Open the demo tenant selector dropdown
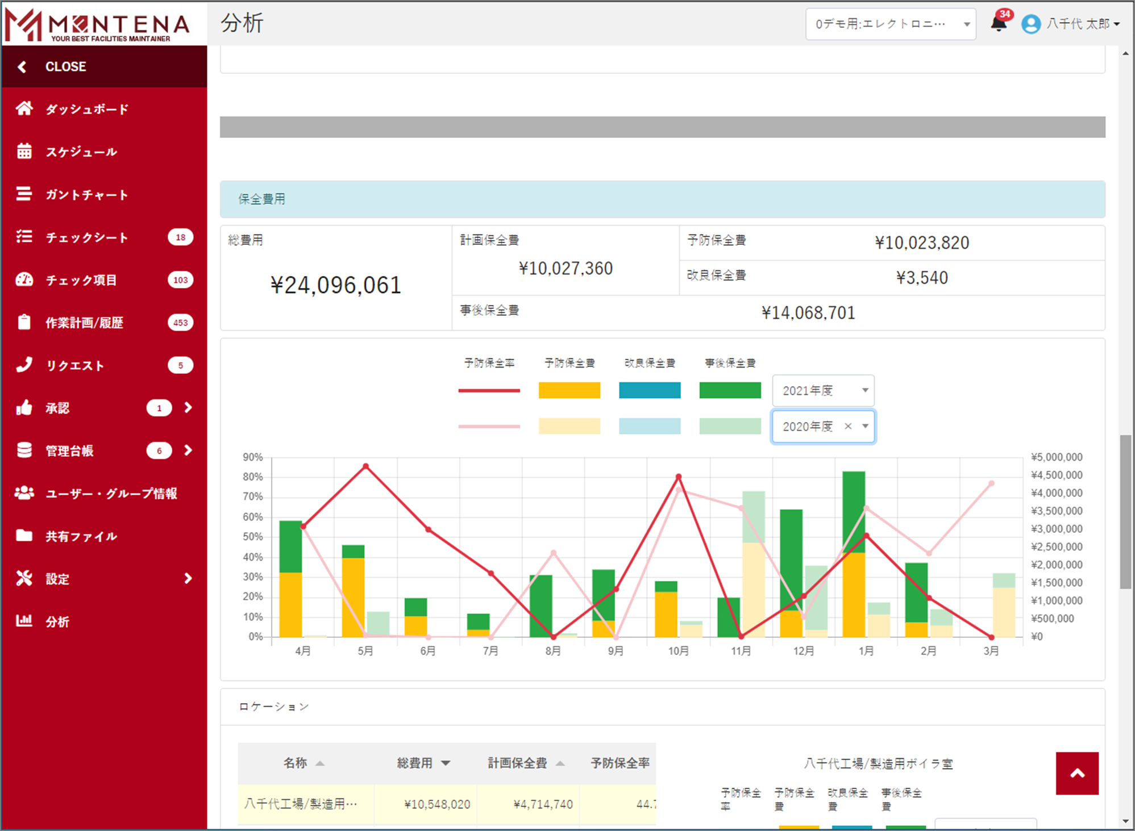This screenshot has width=1135, height=831. pyautogui.click(x=890, y=24)
